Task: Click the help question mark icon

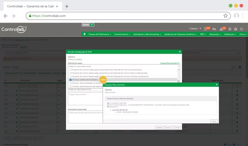Action: point(236,29)
